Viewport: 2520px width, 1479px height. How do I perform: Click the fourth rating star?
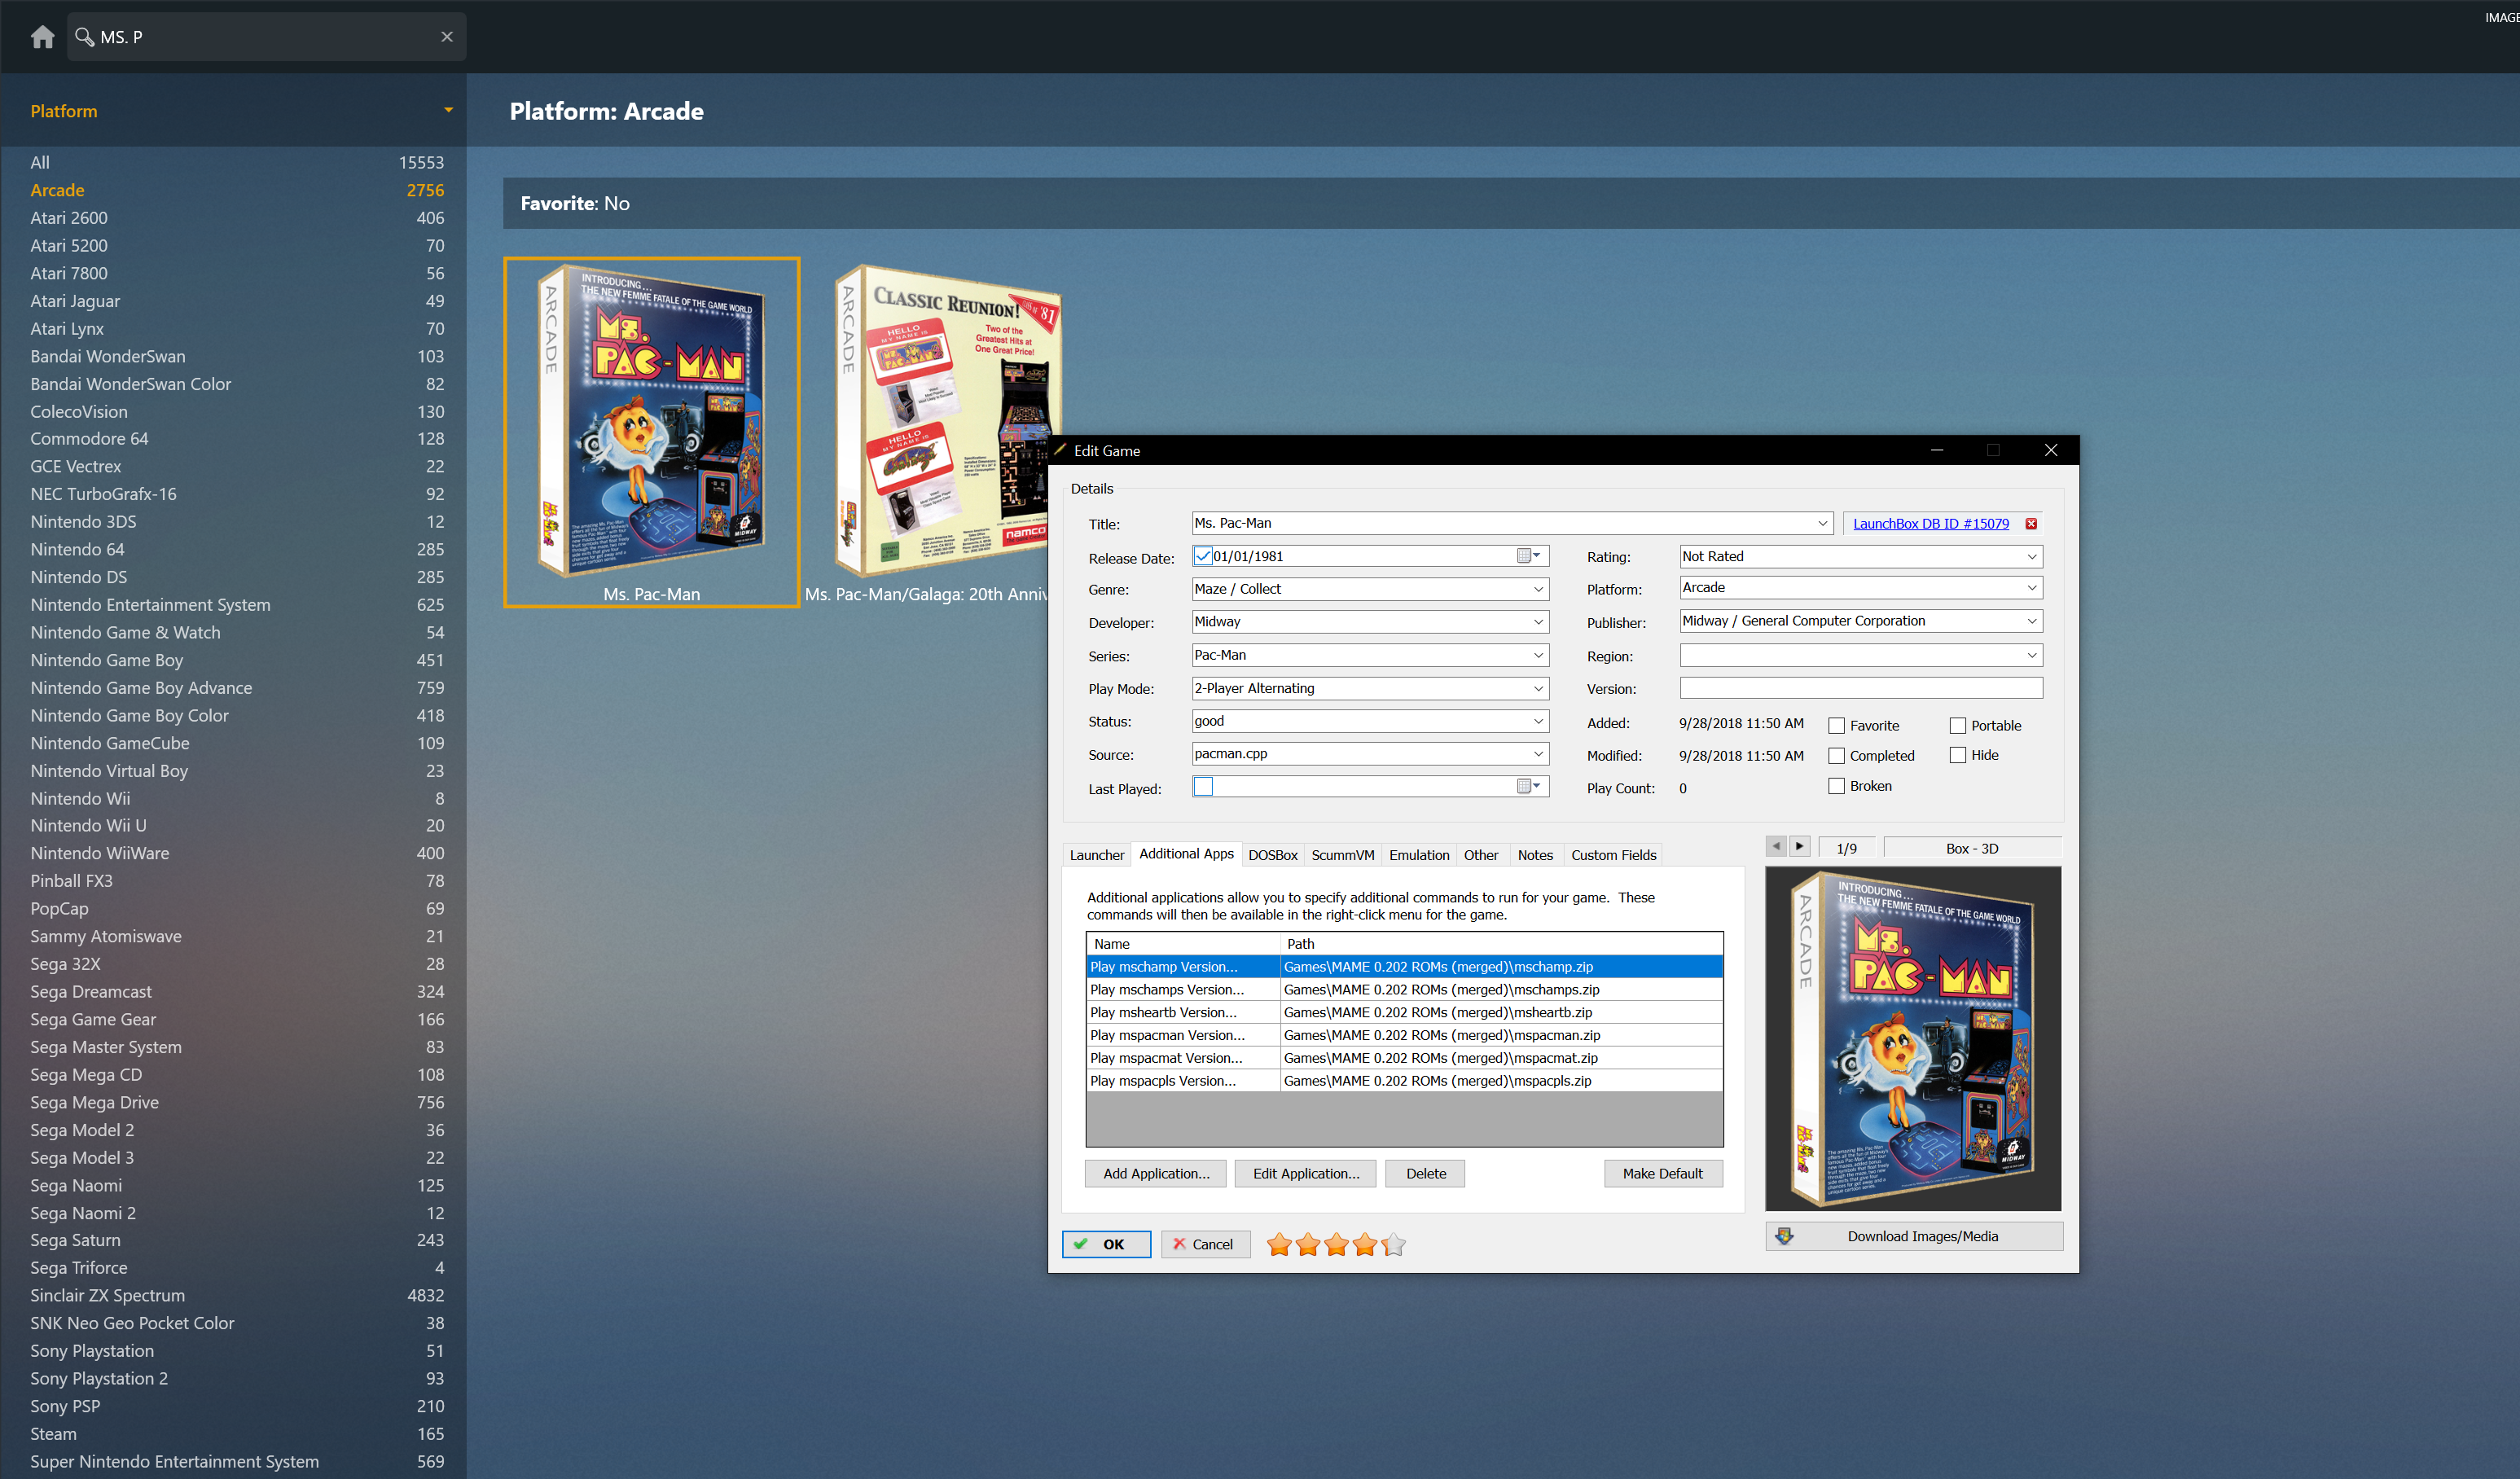[1365, 1245]
